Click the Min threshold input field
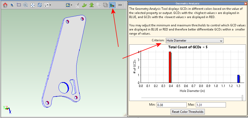This screenshot has width=248, height=118. tap(171, 105)
